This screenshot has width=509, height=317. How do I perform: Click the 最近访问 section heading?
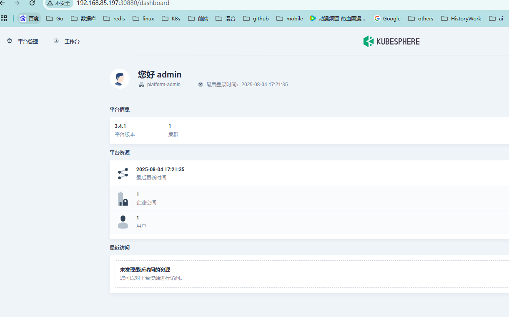pyautogui.click(x=120, y=248)
